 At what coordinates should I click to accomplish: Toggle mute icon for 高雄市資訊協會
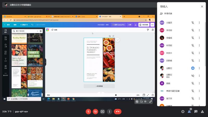pos(193,91)
